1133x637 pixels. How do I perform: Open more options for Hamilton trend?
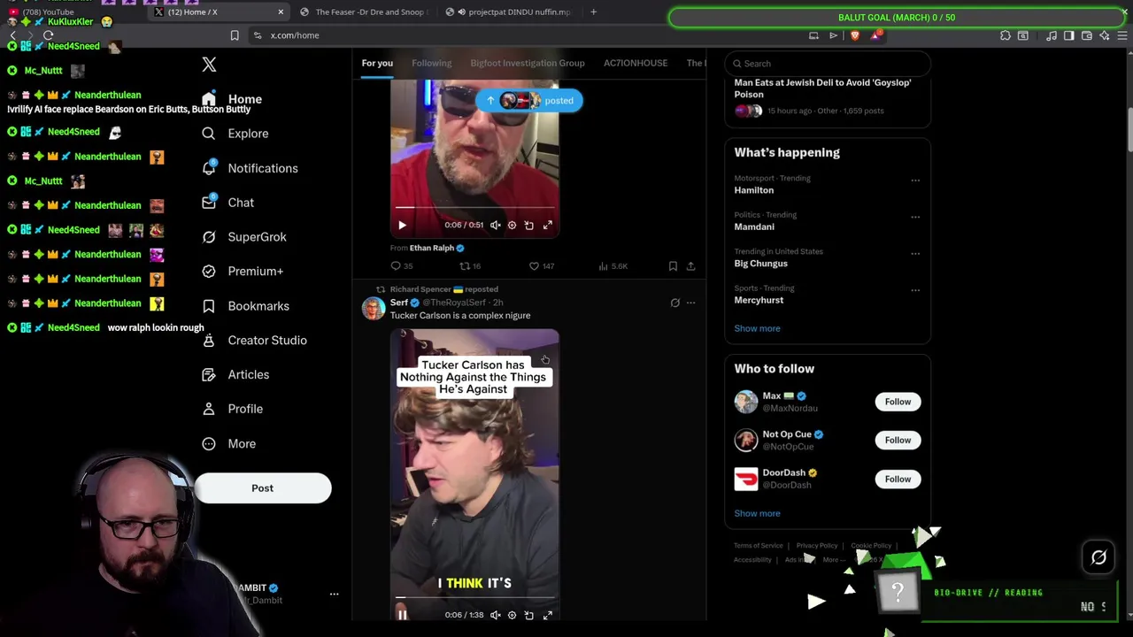[915, 180]
